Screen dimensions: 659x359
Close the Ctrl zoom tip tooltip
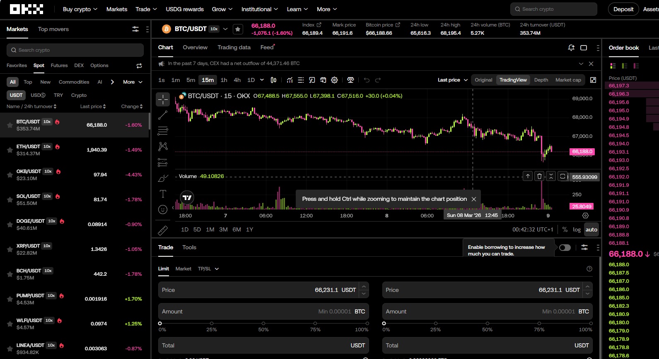(x=474, y=199)
